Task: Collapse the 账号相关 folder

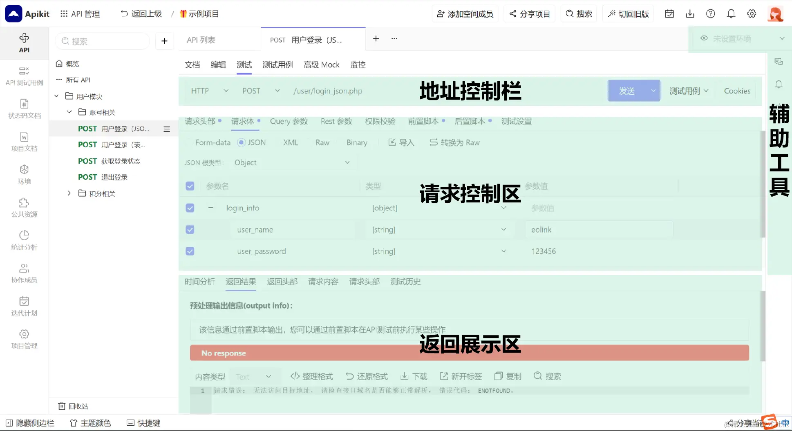Action: point(69,112)
